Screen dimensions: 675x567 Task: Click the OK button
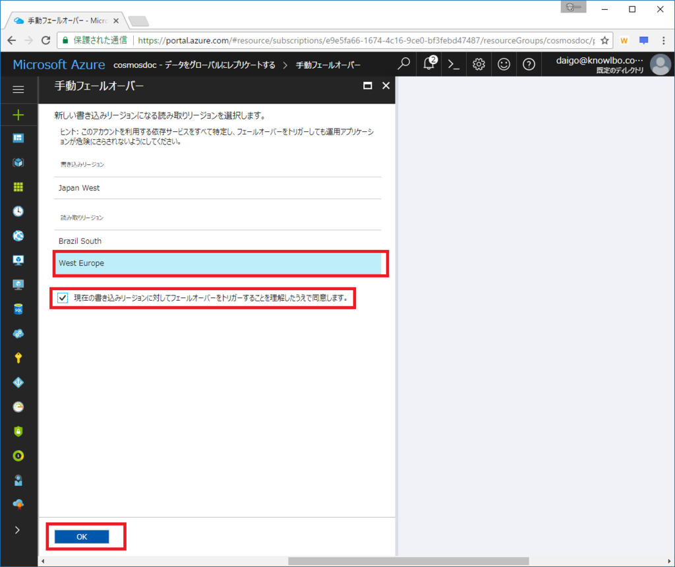coord(82,537)
